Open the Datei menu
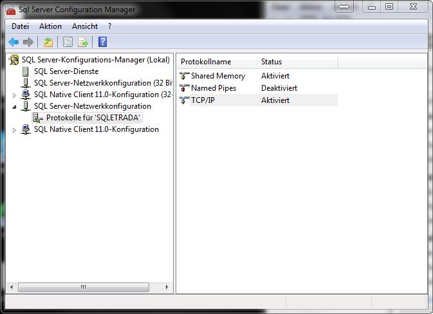 pos(21,26)
